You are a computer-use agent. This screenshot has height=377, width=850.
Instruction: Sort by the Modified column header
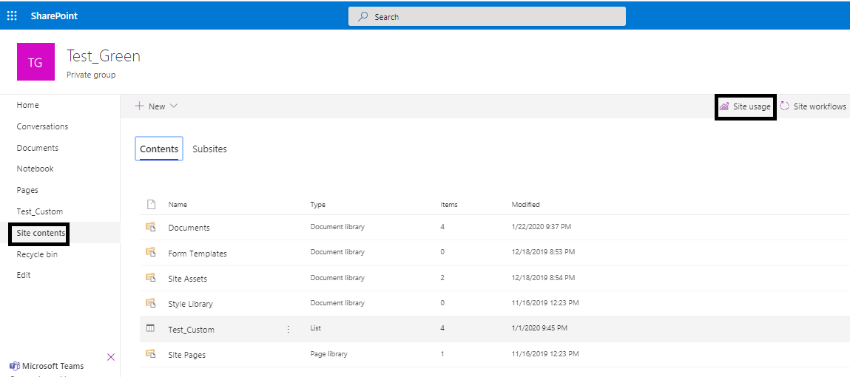pos(525,205)
